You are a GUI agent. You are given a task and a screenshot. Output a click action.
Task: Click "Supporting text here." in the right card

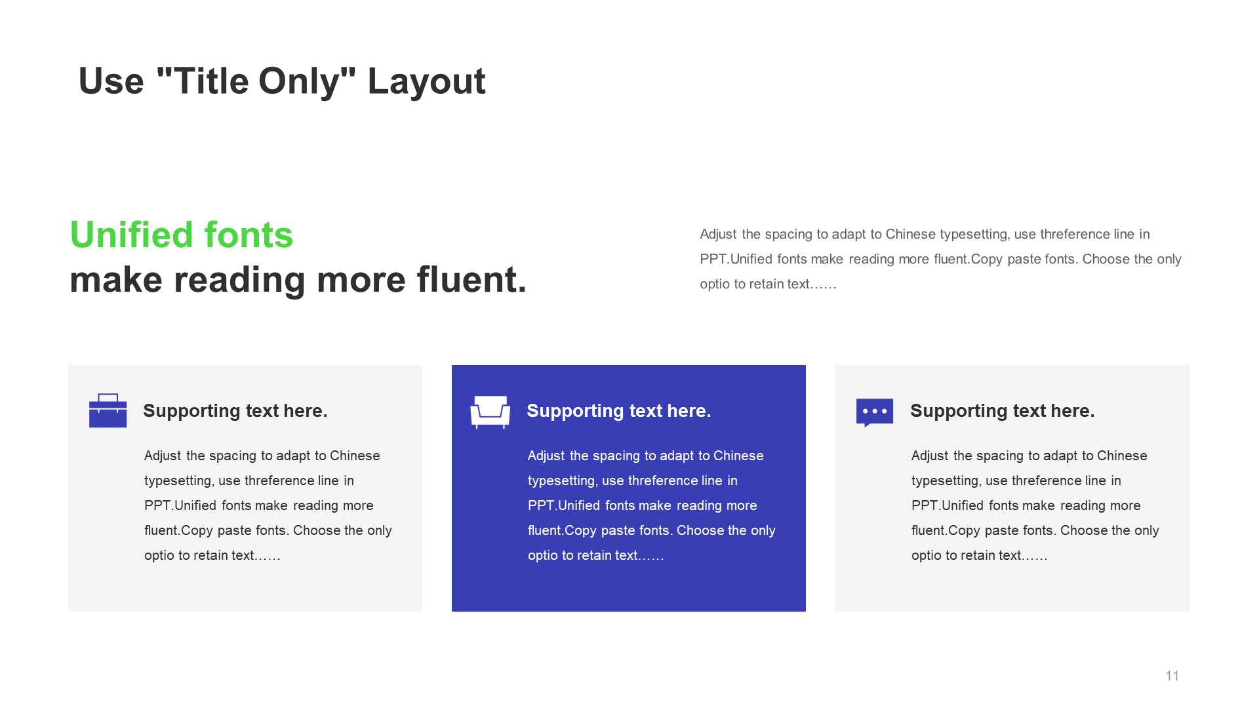pos(1003,411)
